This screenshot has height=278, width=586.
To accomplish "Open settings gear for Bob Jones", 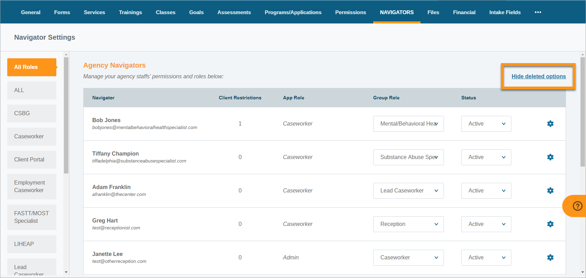I will coord(550,124).
